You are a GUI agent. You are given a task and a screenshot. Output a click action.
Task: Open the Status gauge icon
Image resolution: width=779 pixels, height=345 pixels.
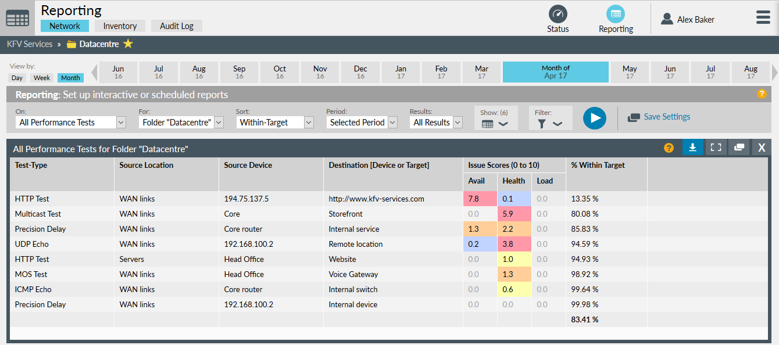(x=558, y=14)
